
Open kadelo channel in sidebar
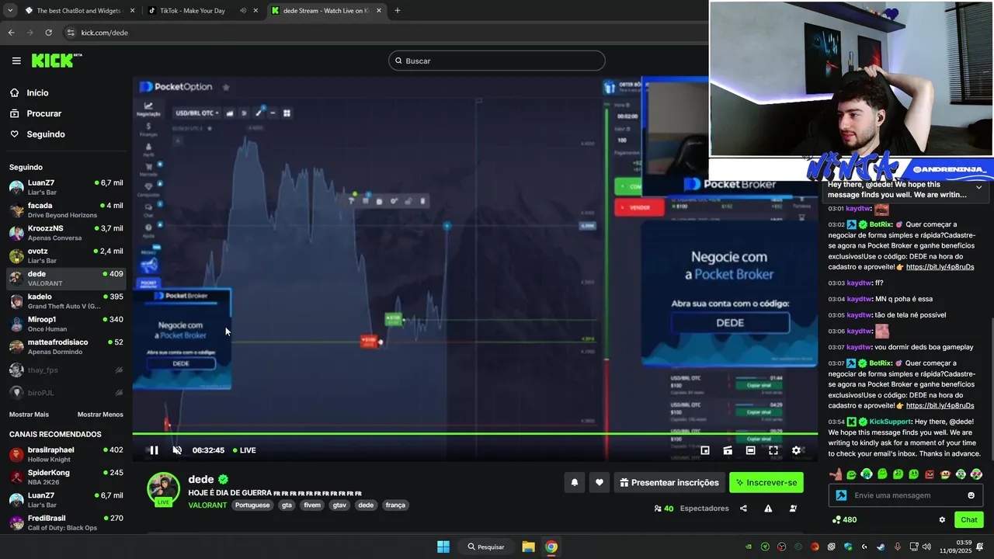(66, 301)
